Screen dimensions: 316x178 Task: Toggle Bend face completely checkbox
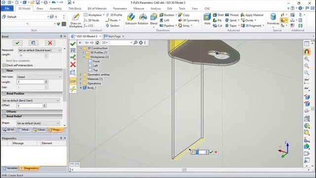(x=4, y=61)
